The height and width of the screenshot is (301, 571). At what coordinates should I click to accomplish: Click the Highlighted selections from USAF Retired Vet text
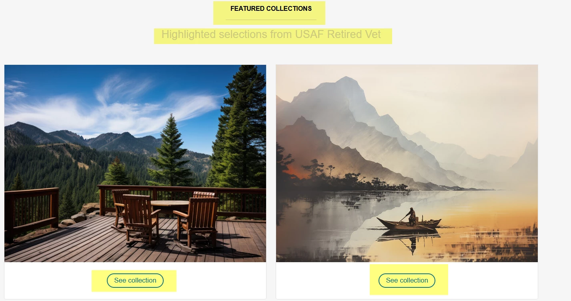271,34
